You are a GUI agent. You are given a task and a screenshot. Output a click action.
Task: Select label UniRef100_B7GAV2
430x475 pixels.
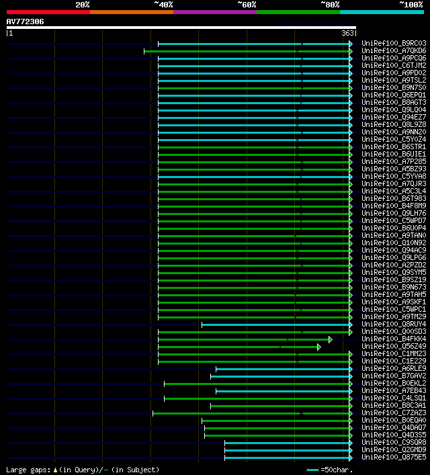[394, 376]
